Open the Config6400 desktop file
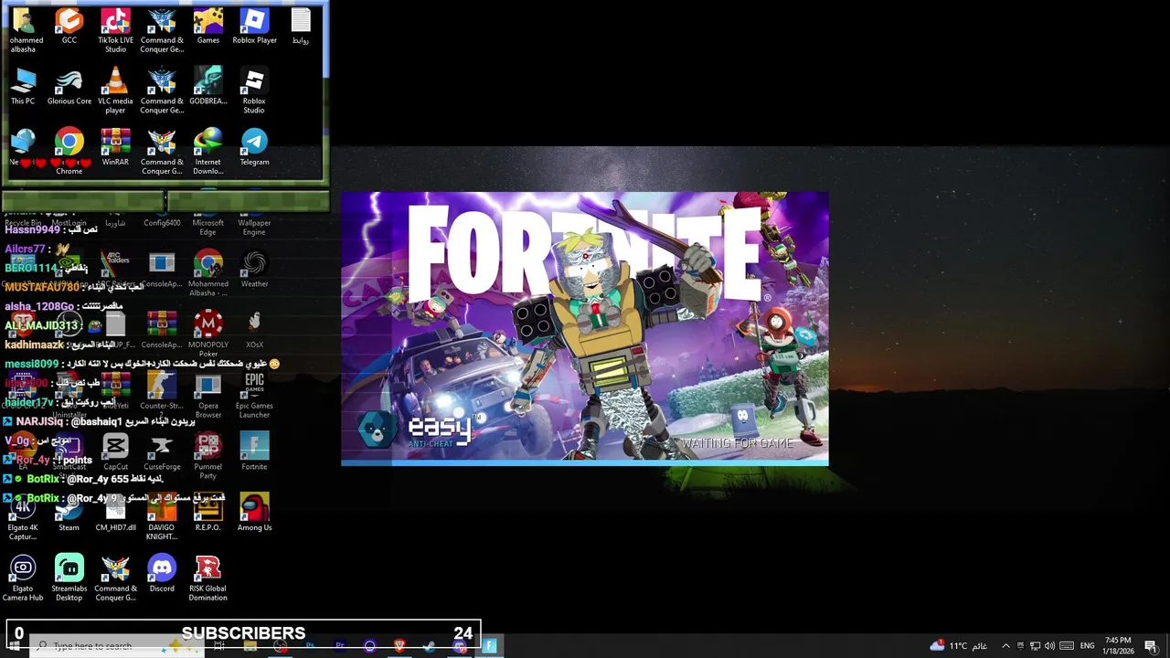Screen dimensions: 1170x658 click(162, 222)
